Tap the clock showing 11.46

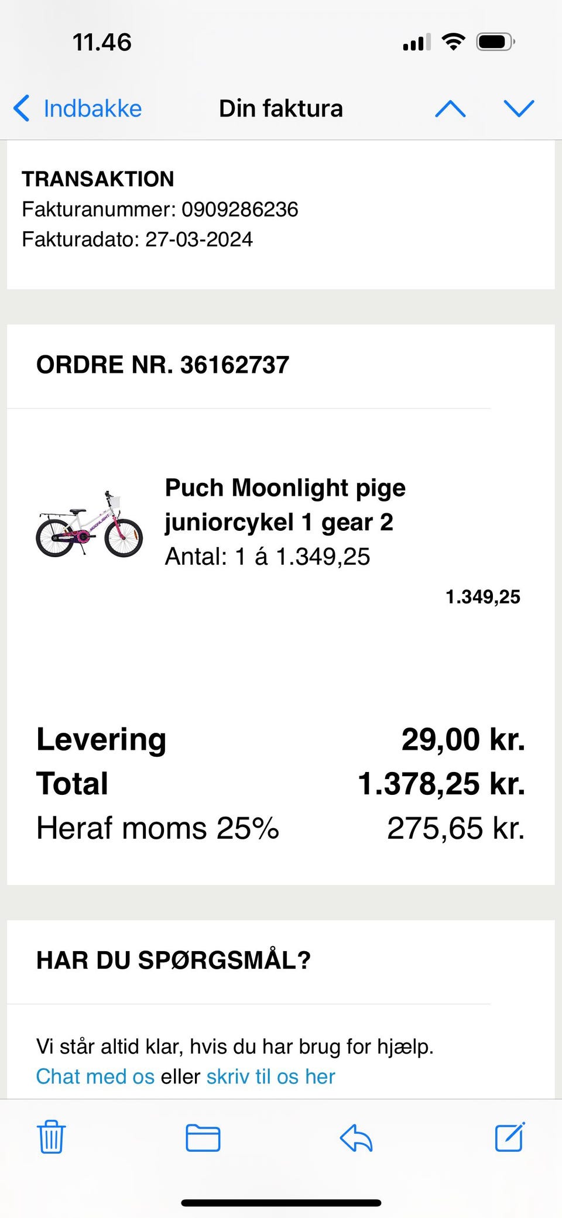(x=102, y=42)
